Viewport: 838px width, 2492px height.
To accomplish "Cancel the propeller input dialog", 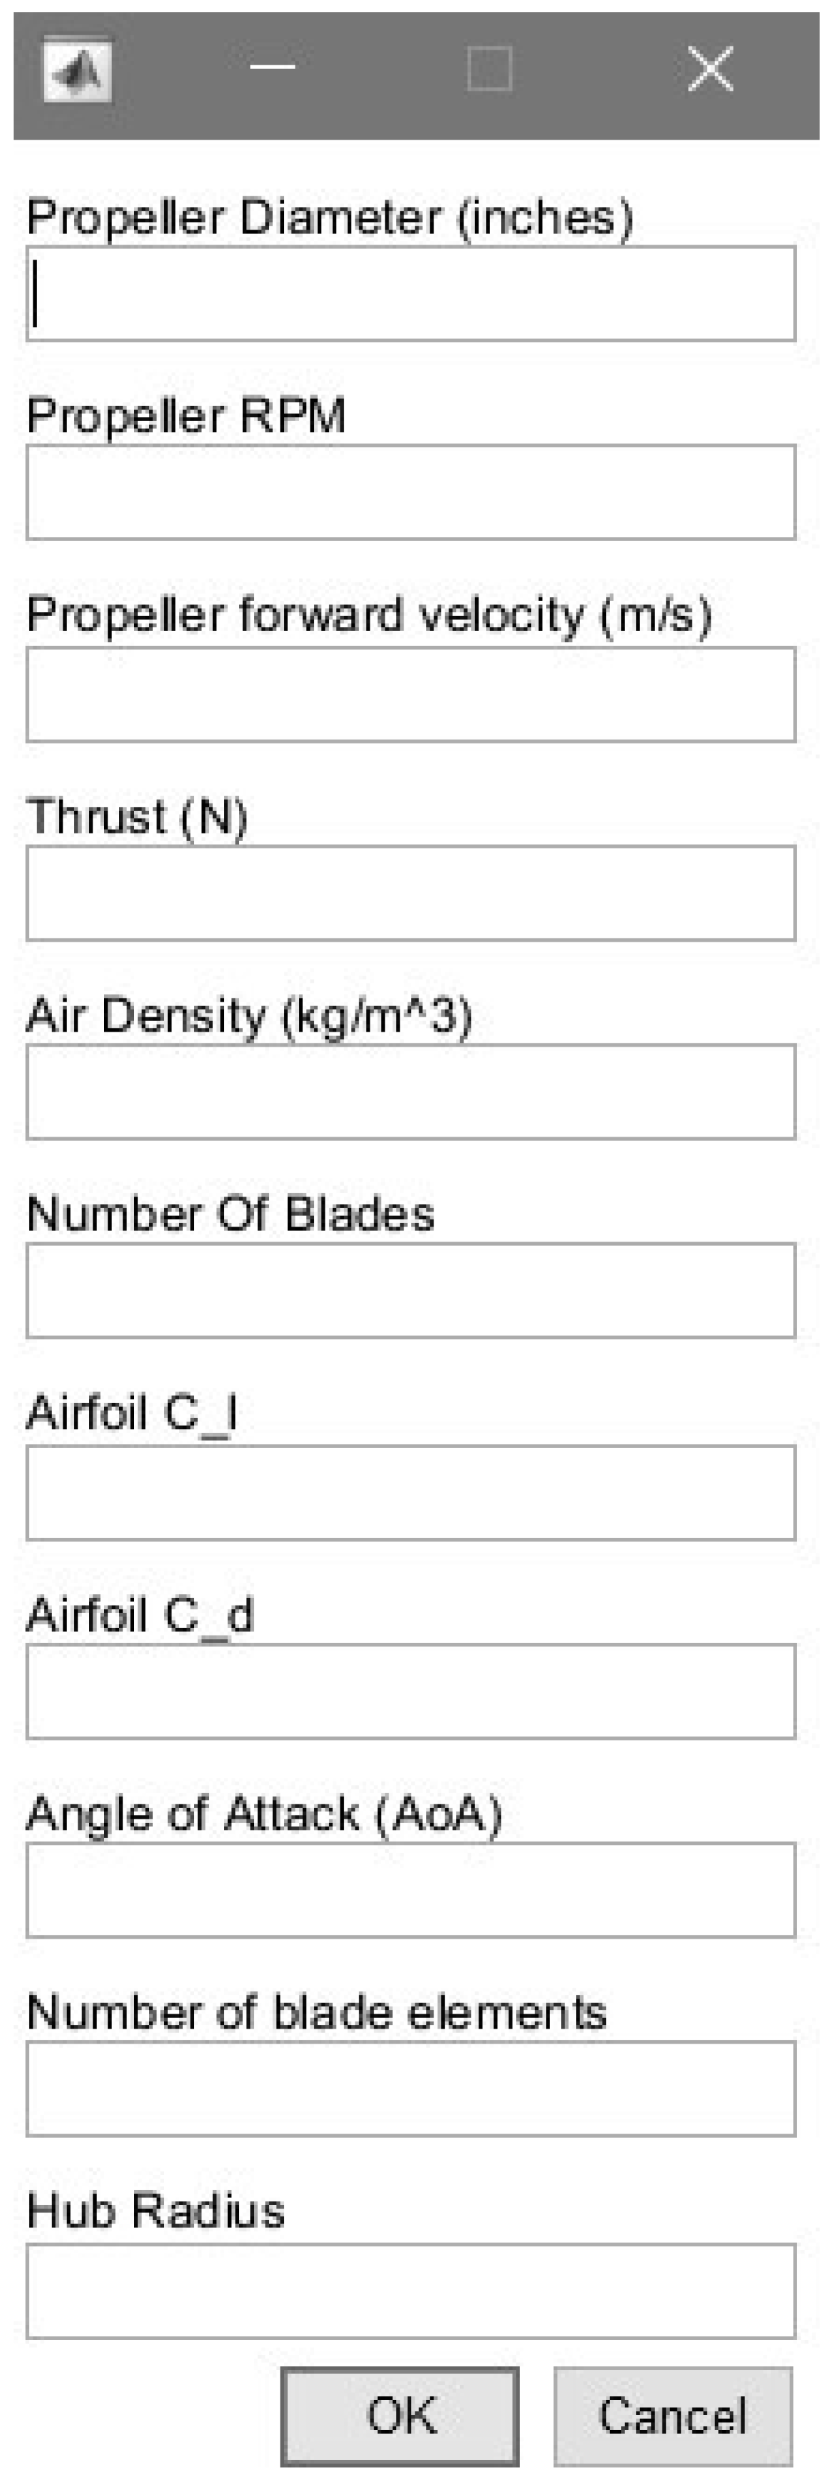I will [x=673, y=2416].
